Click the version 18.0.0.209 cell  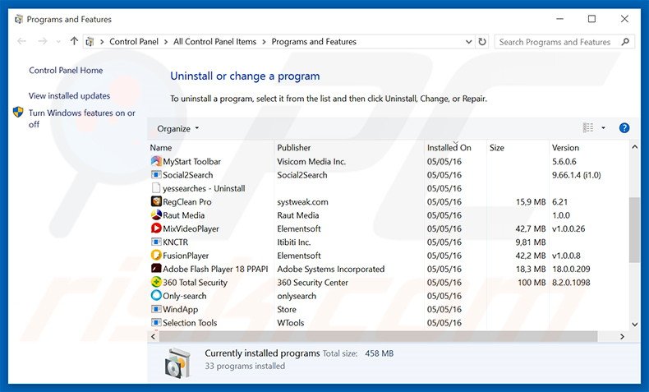click(571, 269)
